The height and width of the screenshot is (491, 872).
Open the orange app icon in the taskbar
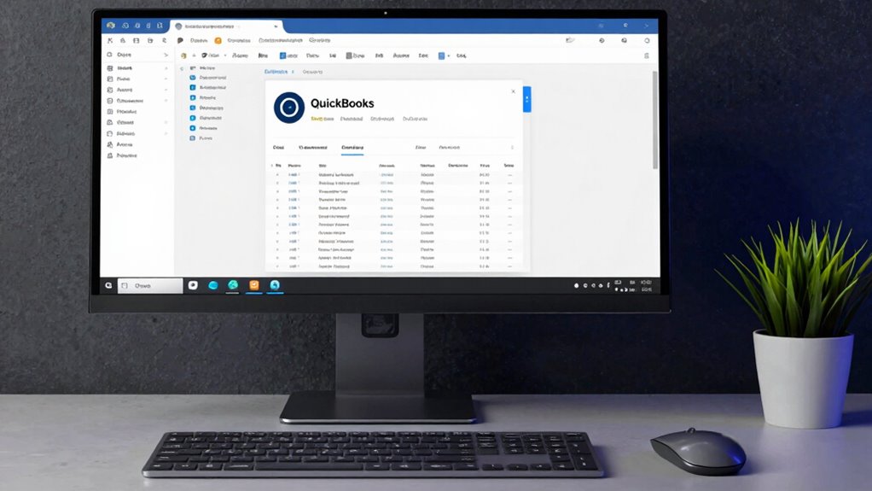253,285
